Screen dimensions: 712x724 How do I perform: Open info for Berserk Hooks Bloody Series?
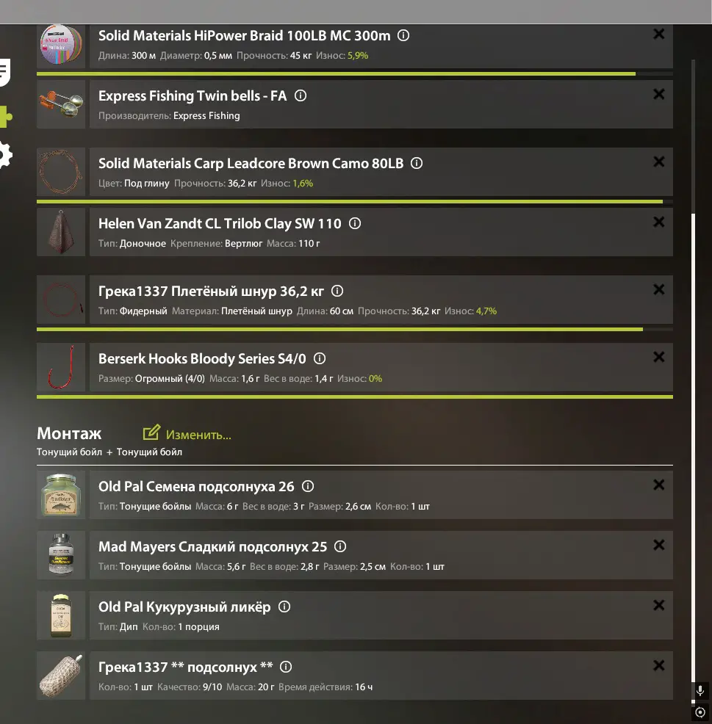click(x=320, y=359)
